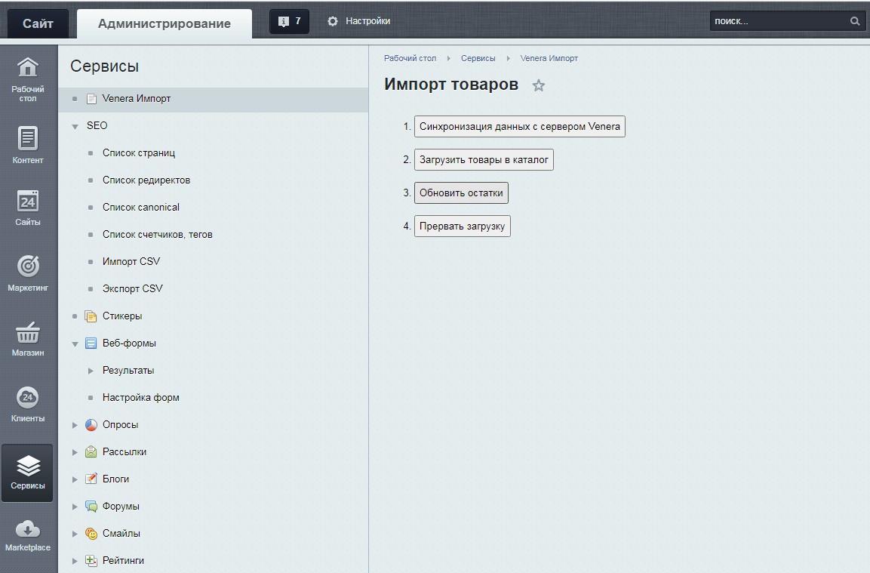Switch to the Сайт tab
870x573 pixels.
38,23
